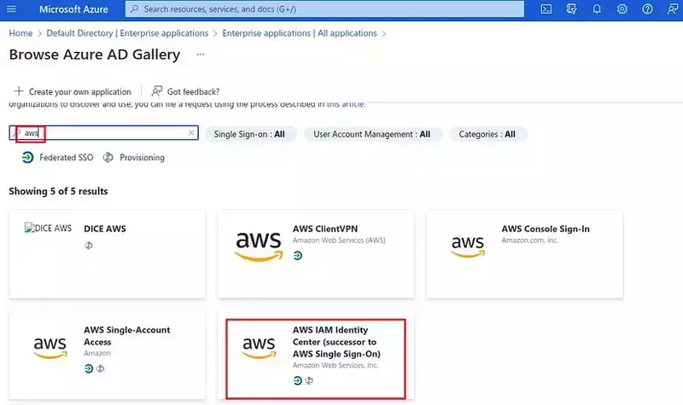Image resolution: width=683 pixels, height=405 pixels.
Task: Open the notifications bell
Action: pyautogui.click(x=597, y=9)
